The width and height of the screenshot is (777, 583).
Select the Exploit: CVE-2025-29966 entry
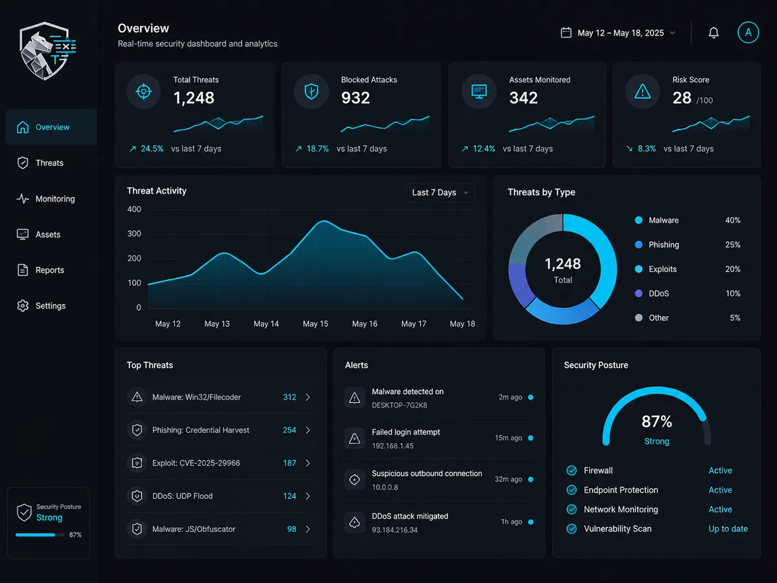[220, 463]
